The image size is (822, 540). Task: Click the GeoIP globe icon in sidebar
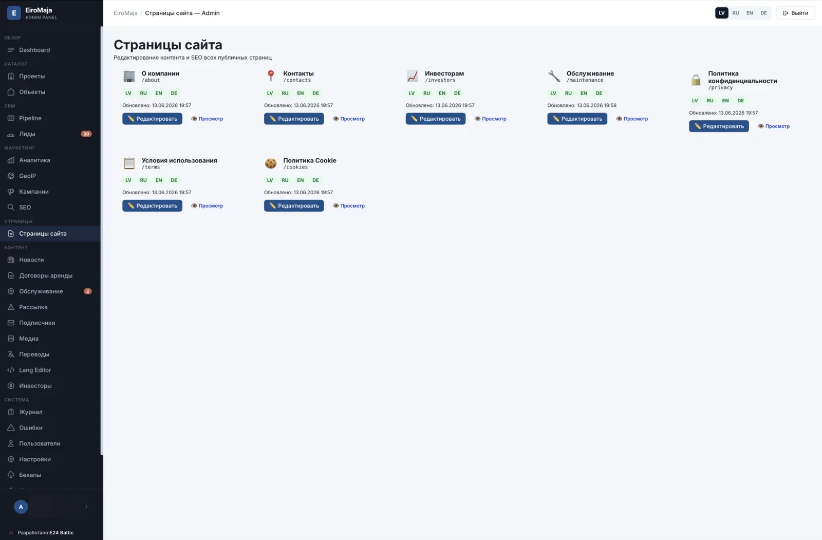point(11,176)
